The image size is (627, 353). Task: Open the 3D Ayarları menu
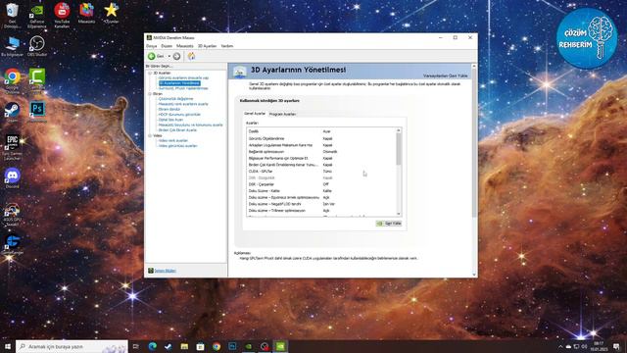(x=207, y=46)
